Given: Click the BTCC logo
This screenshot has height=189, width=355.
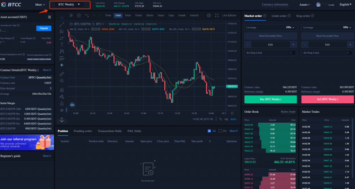Looking at the screenshot, I should 11,4.
